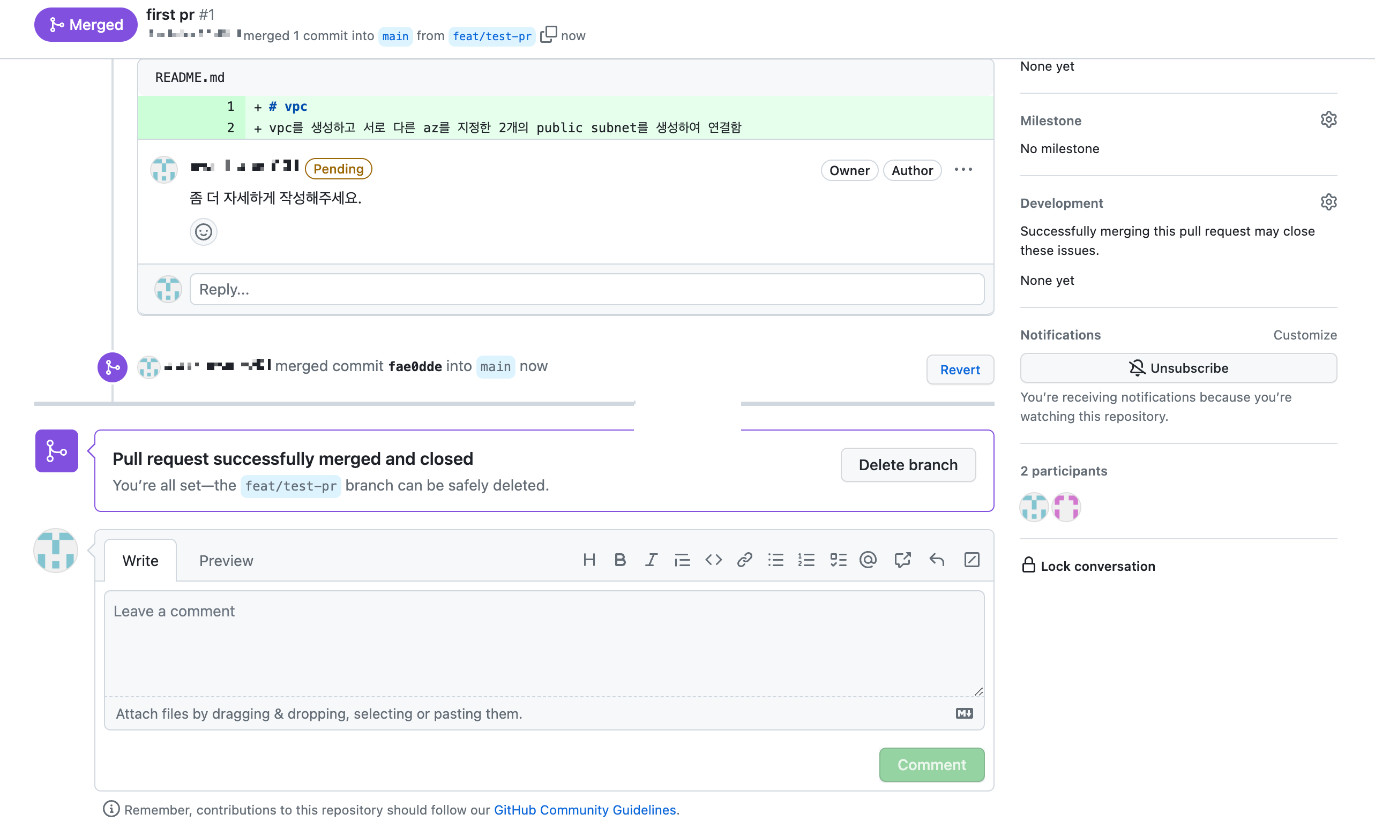Copy the feat/test-pr branch name
Screen dimensions: 1375x829
548,35
